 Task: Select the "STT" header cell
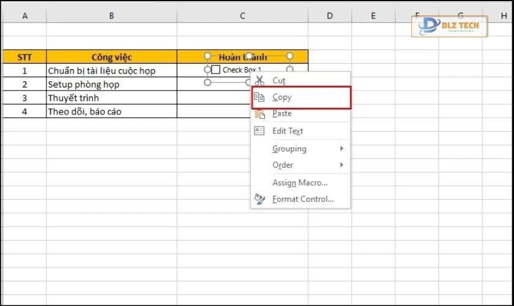click(24, 57)
